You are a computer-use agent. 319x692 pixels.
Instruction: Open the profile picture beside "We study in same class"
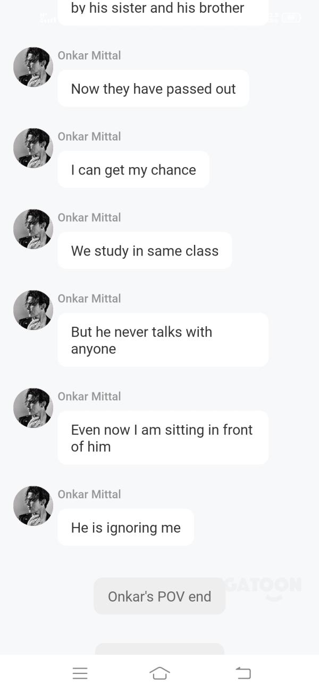tap(33, 229)
